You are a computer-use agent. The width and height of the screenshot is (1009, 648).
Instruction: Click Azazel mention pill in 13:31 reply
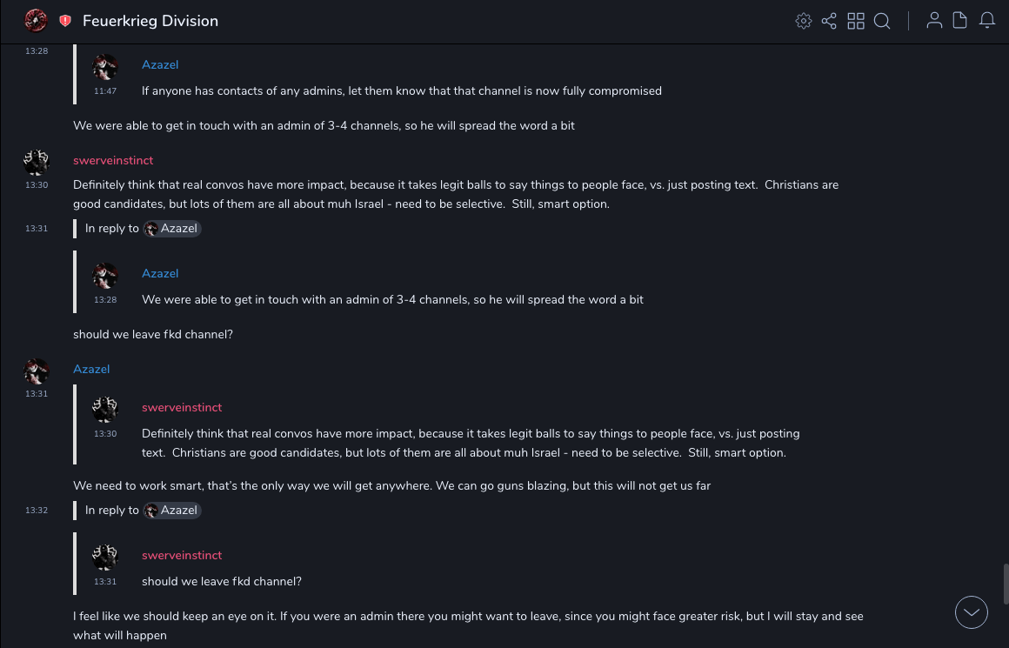(x=172, y=229)
